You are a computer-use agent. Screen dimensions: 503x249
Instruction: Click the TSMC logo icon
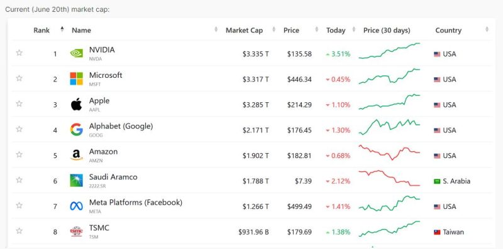[76, 231]
